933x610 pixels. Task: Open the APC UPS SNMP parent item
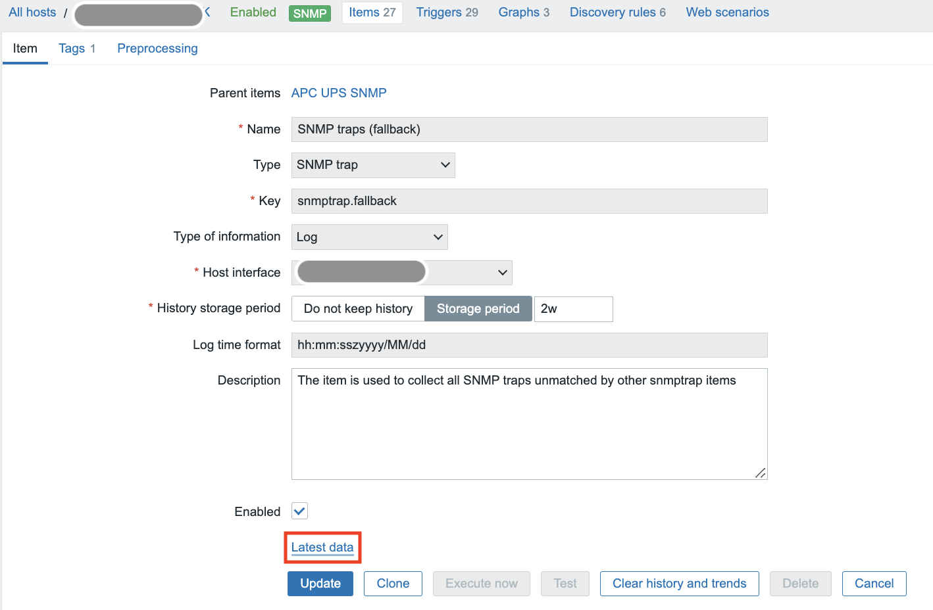point(338,93)
